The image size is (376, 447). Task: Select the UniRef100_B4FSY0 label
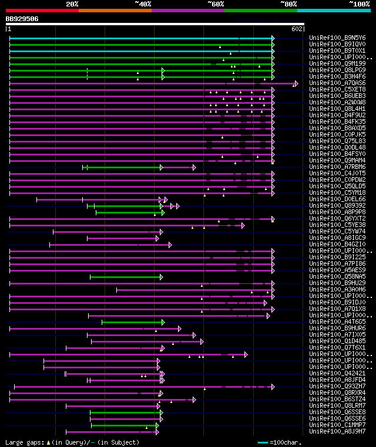[337, 154]
